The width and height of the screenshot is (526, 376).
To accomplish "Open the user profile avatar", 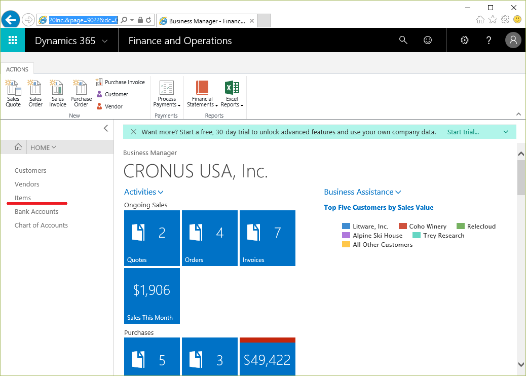I will tap(513, 41).
